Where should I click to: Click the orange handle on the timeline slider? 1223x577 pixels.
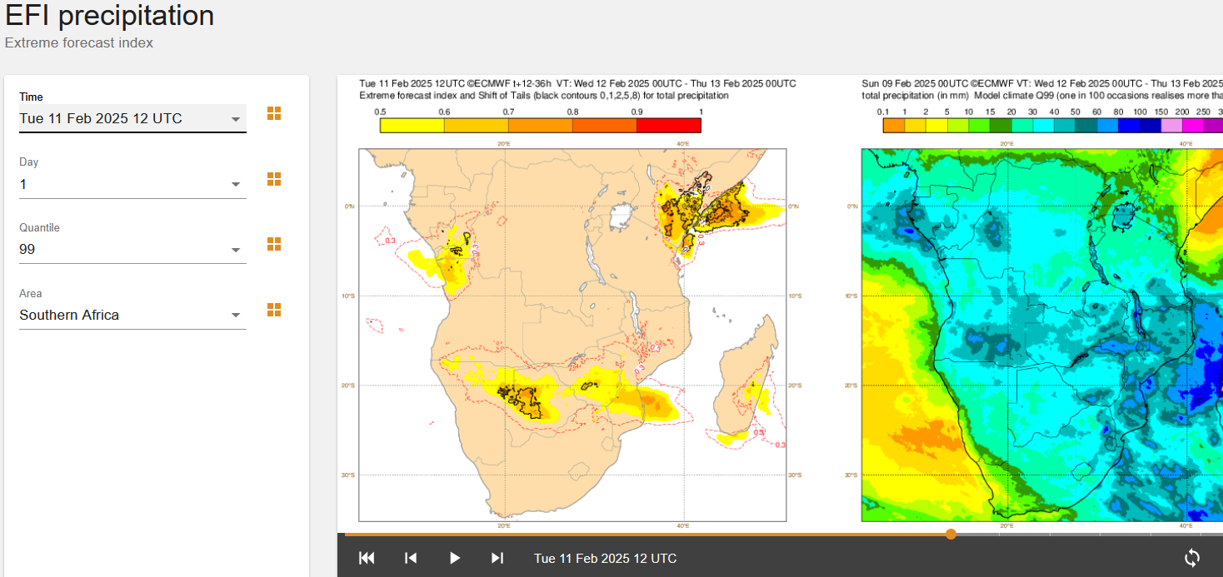(951, 534)
